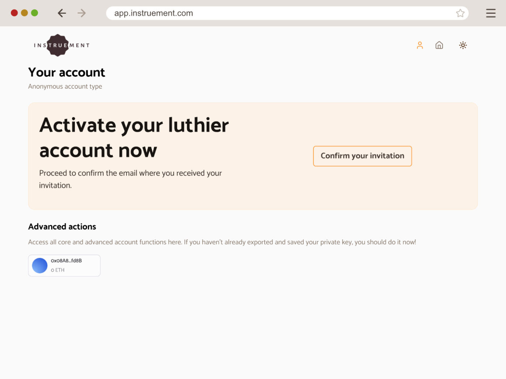Open the user account profile icon
This screenshot has height=379, width=506.
tap(420, 45)
